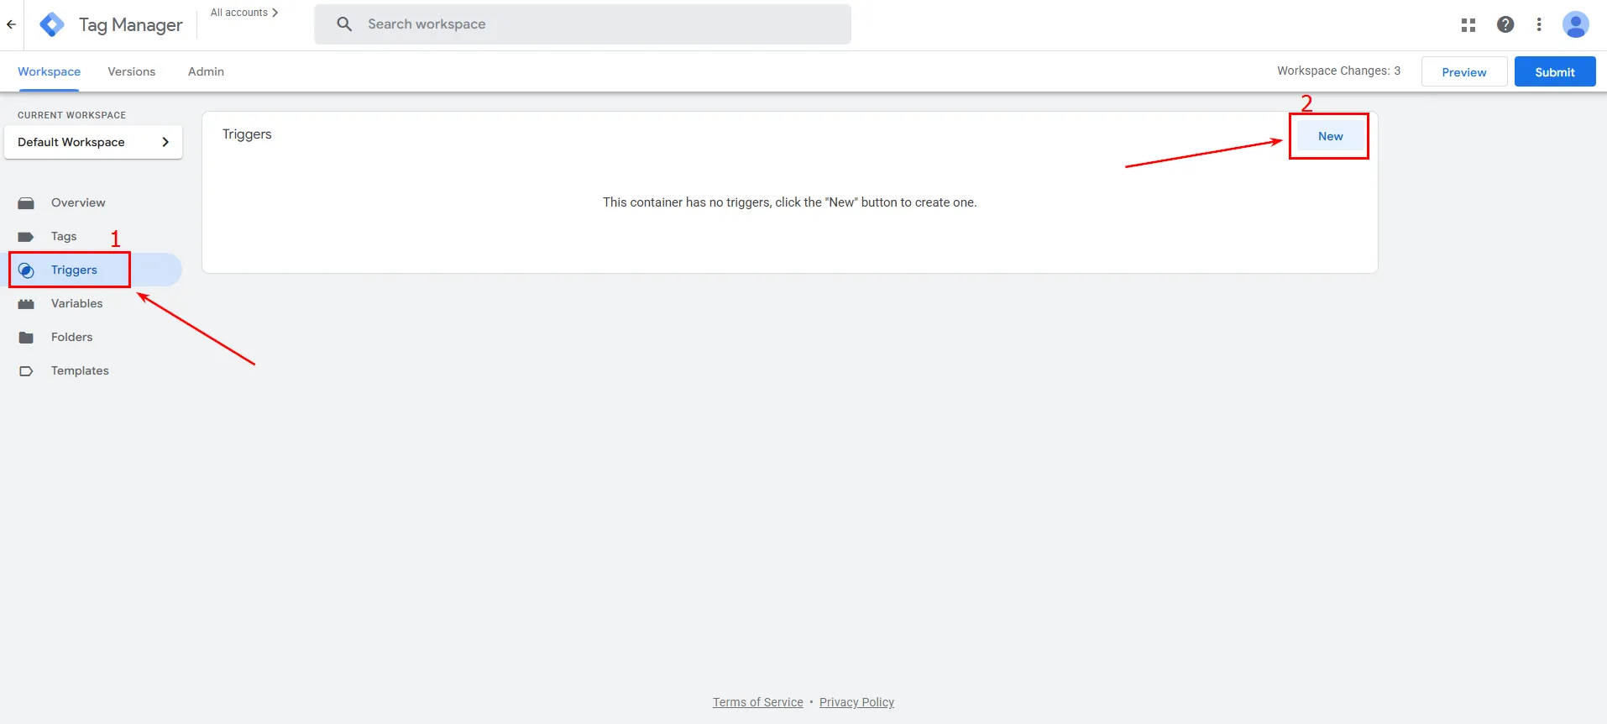The height and width of the screenshot is (724, 1607).
Task: Click the back arrow icon
Action: (x=11, y=24)
